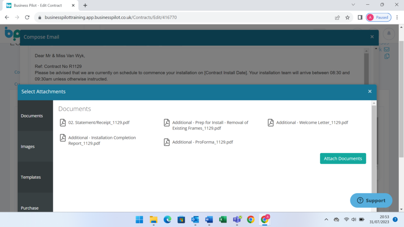This screenshot has height=227, width=404.
Task: Share this page icon in address bar
Action: (x=337, y=17)
